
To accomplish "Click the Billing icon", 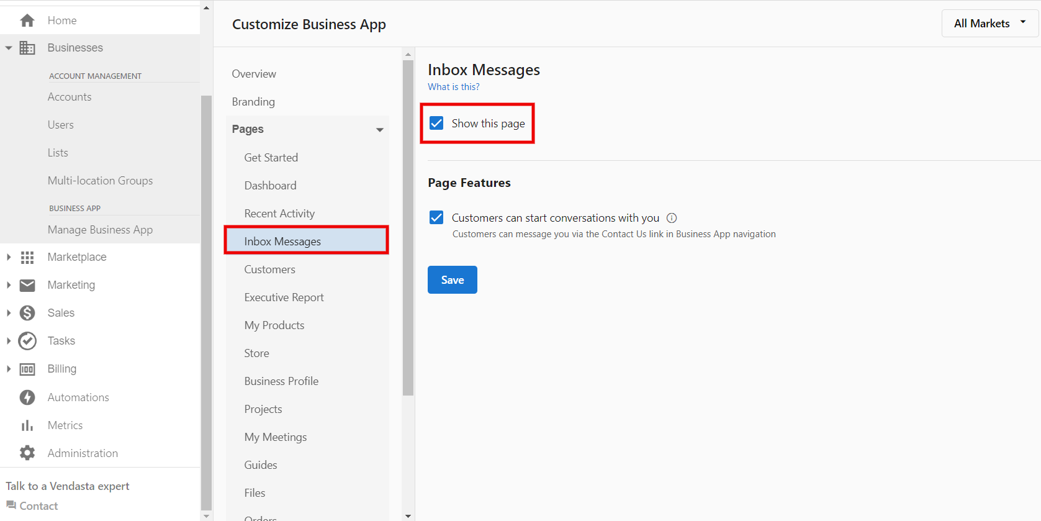I will coord(27,369).
